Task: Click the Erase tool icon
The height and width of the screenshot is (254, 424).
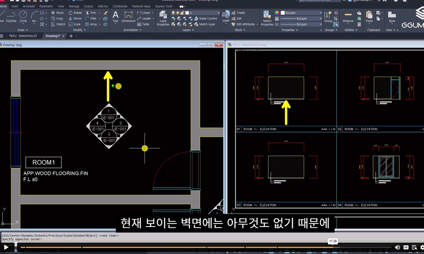Action: [106, 13]
